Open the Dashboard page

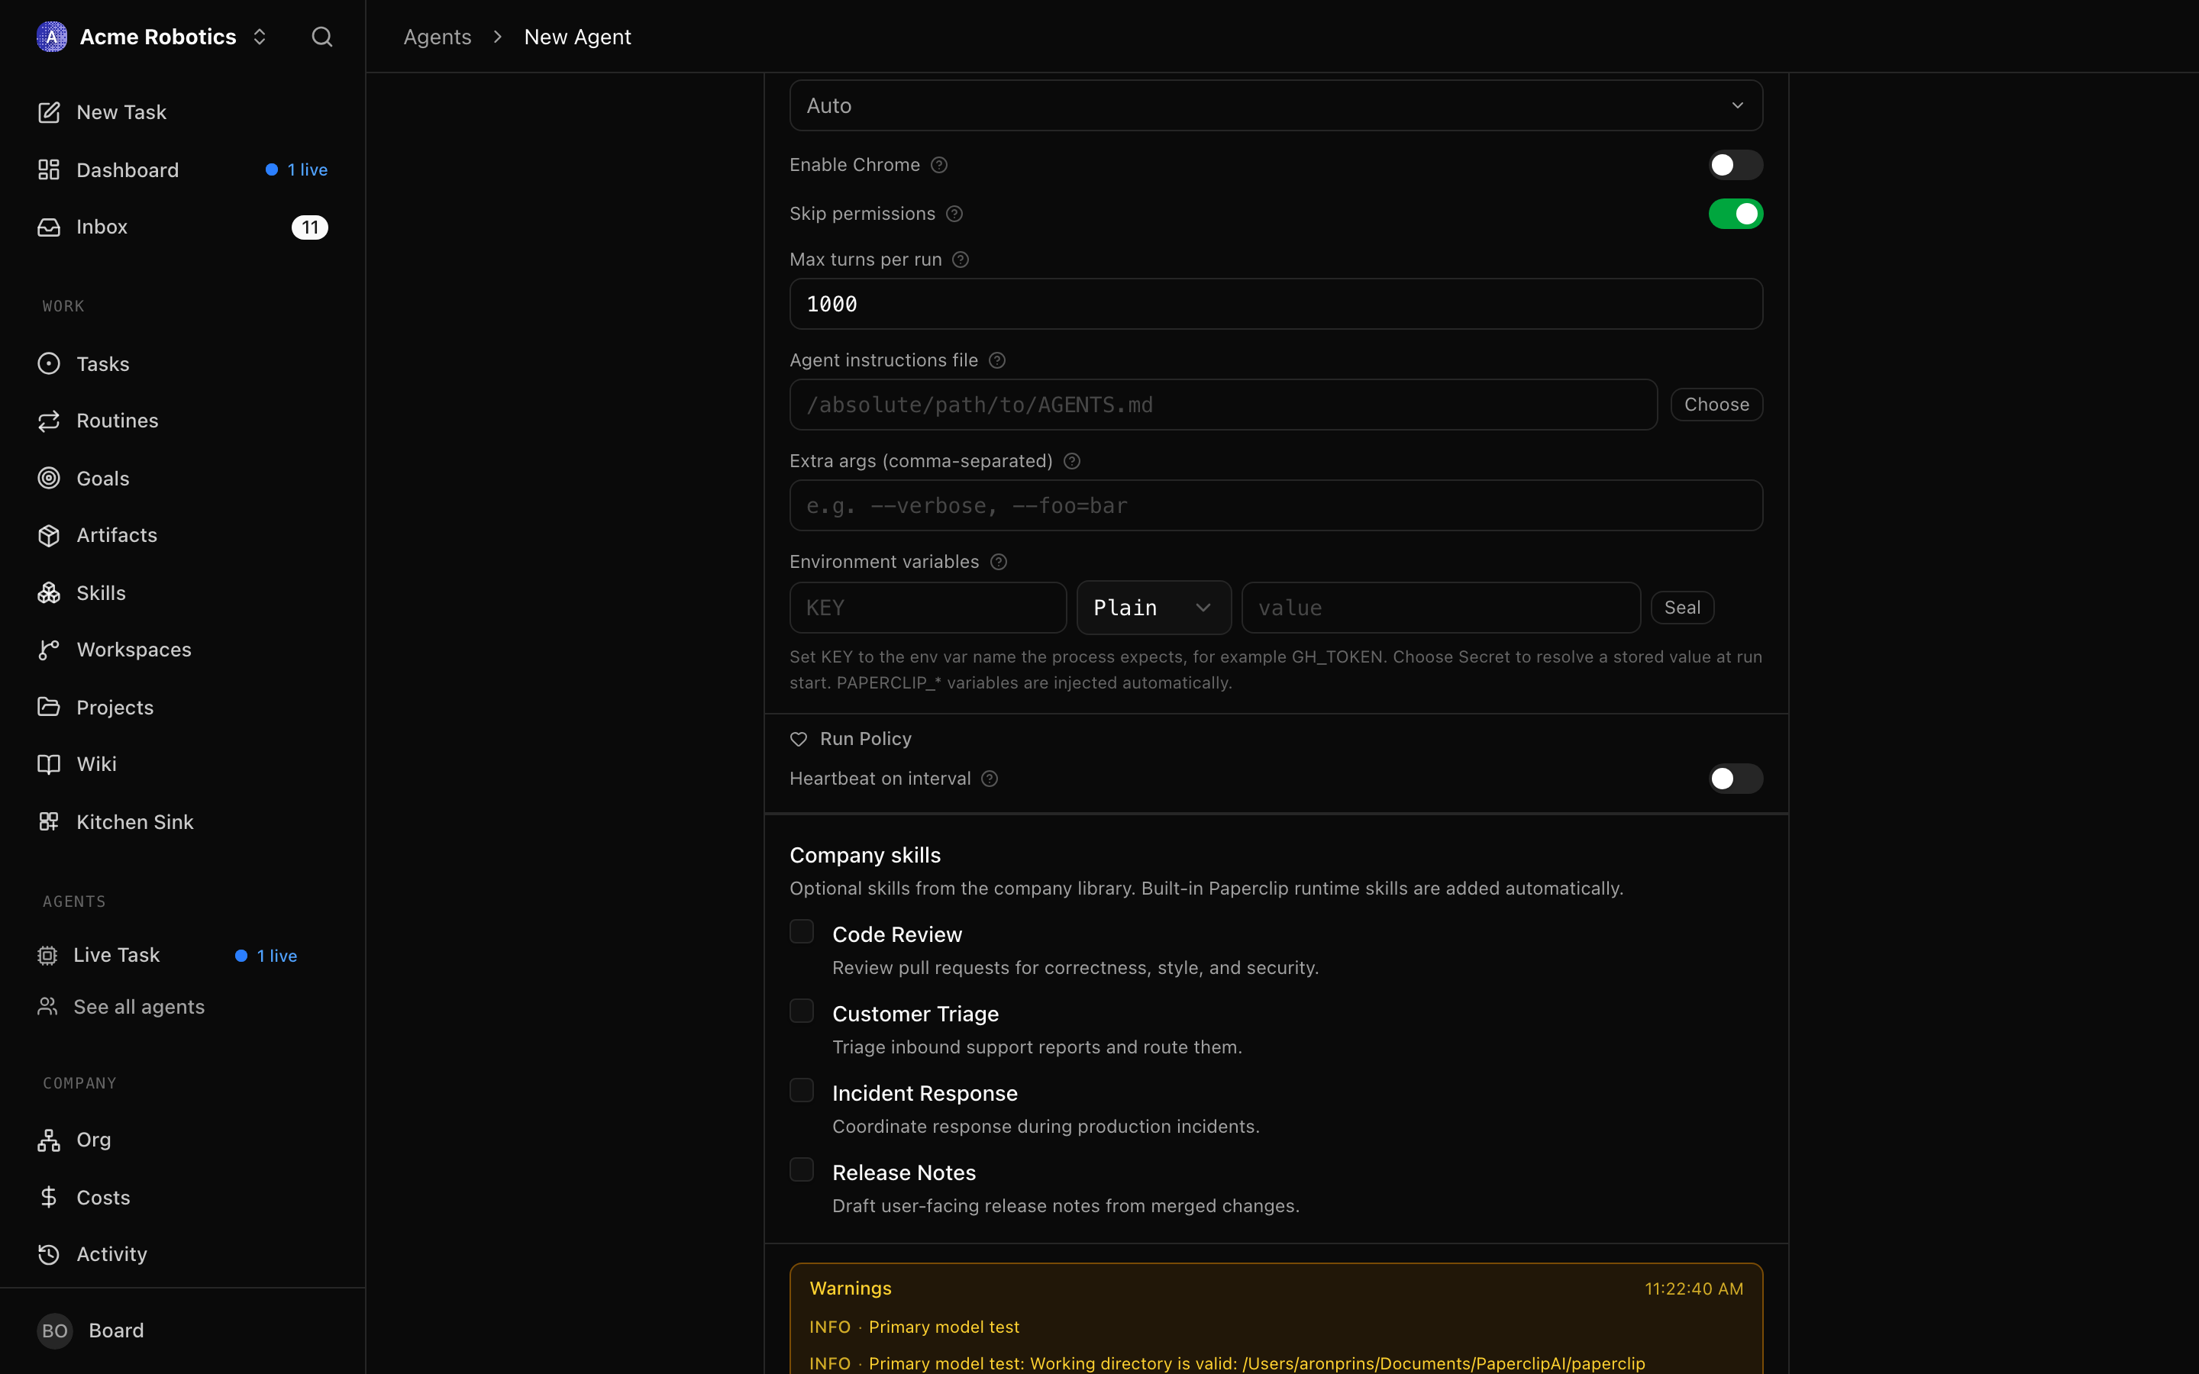coord(182,170)
